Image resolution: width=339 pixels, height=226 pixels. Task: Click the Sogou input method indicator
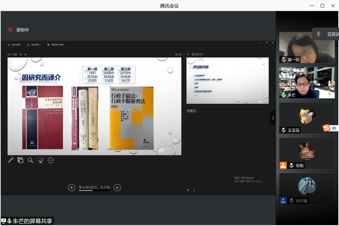tap(327, 128)
